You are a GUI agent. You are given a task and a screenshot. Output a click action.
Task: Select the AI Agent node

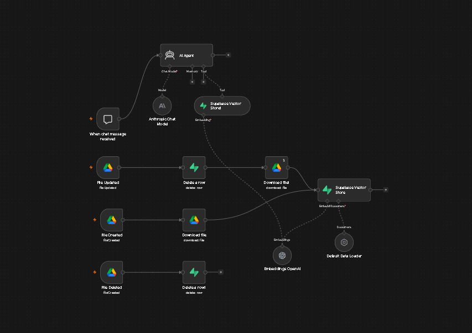[x=186, y=55]
